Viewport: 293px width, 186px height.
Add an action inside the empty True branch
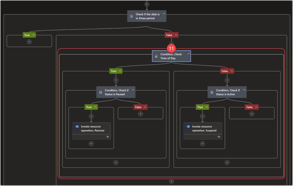[29, 42]
